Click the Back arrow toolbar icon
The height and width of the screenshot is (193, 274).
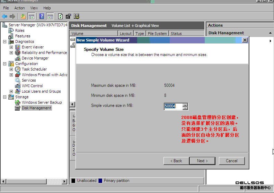(5, 17)
